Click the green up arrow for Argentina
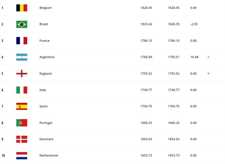 pos(208,57)
